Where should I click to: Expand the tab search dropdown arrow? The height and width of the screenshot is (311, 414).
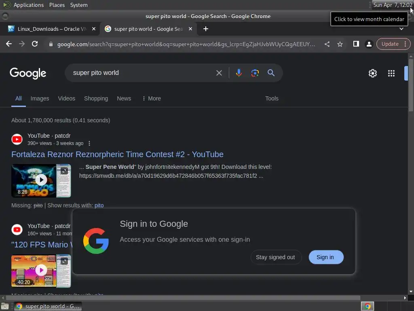tap(401, 29)
